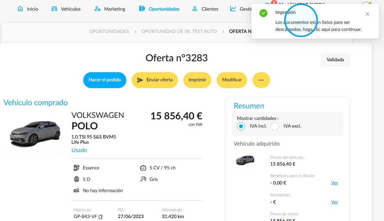The width and height of the screenshot is (384, 221).
Task: Click the Hacer el pedido button
Action: click(x=105, y=80)
